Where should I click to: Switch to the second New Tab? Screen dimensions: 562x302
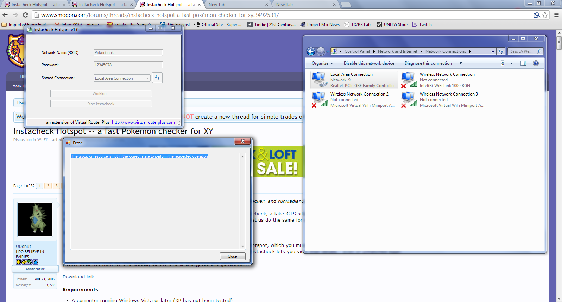[305, 5]
